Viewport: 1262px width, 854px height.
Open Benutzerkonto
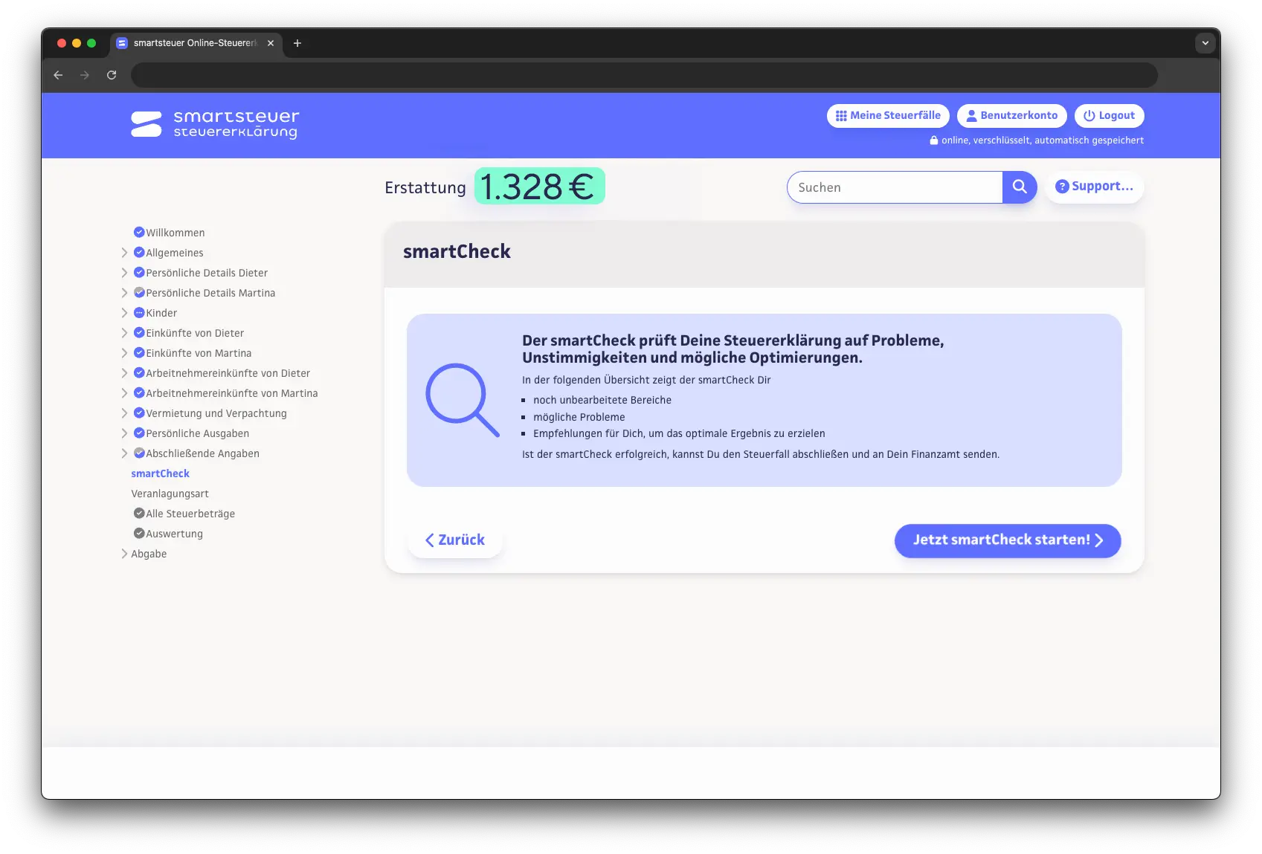[1011, 116]
